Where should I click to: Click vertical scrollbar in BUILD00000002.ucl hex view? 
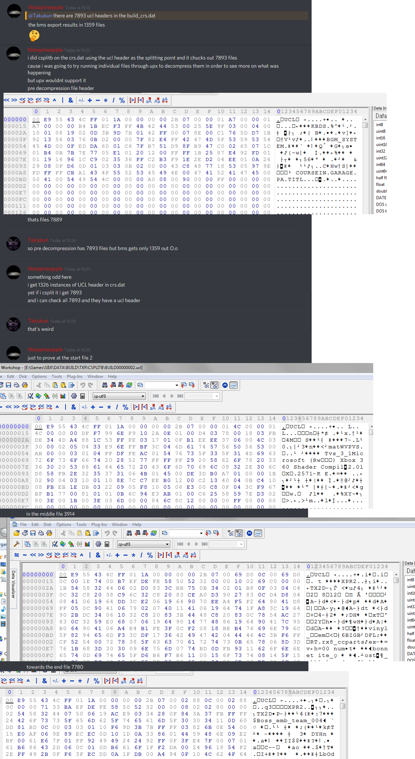coord(371,465)
